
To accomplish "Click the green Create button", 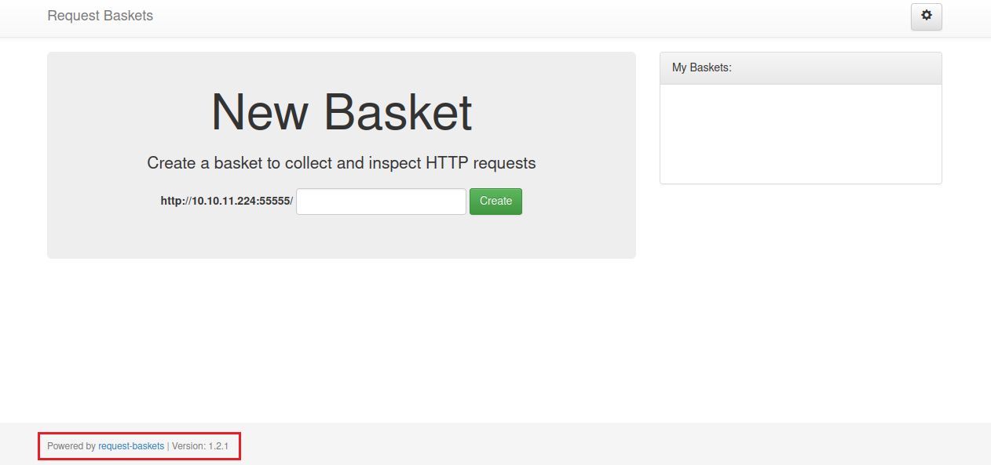I will coord(495,201).
